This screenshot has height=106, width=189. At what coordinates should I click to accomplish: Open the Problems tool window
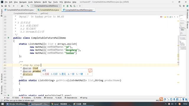[x=26, y=98]
